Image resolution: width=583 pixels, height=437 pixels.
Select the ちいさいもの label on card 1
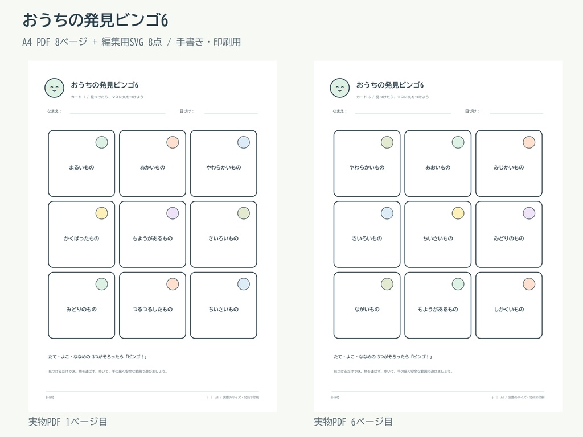click(x=223, y=310)
